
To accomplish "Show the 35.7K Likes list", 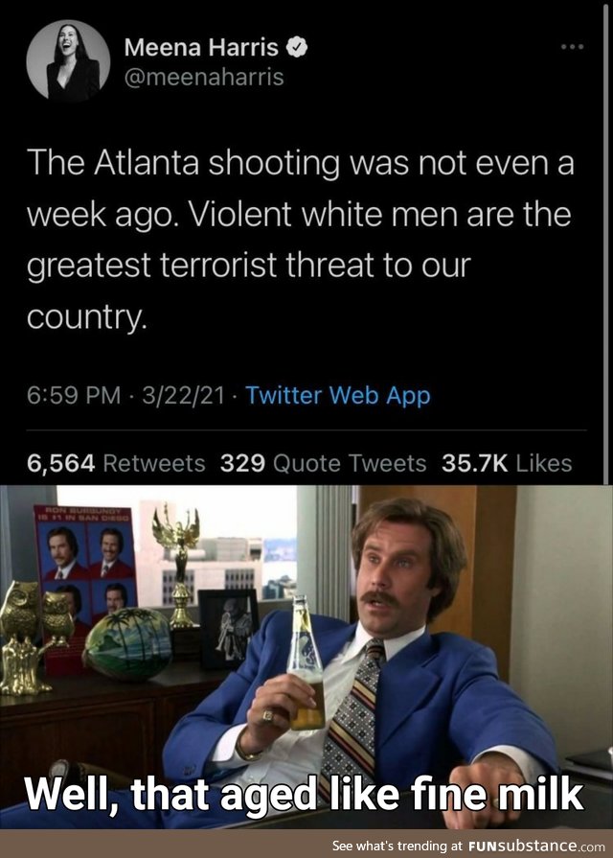I will (x=507, y=463).
